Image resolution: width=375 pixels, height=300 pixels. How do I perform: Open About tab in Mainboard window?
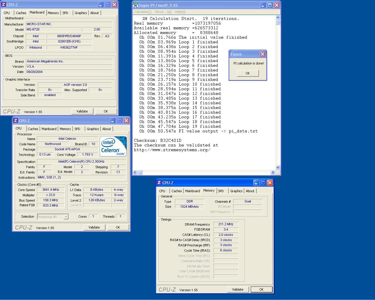pos(94,13)
